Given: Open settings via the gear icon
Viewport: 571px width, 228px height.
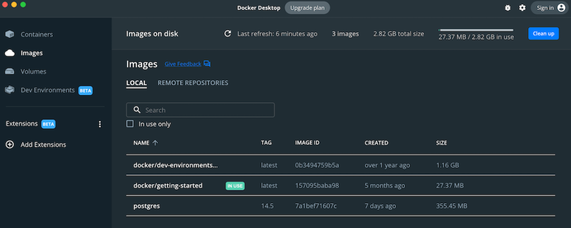Looking at the screenshot, I should 522,8.
